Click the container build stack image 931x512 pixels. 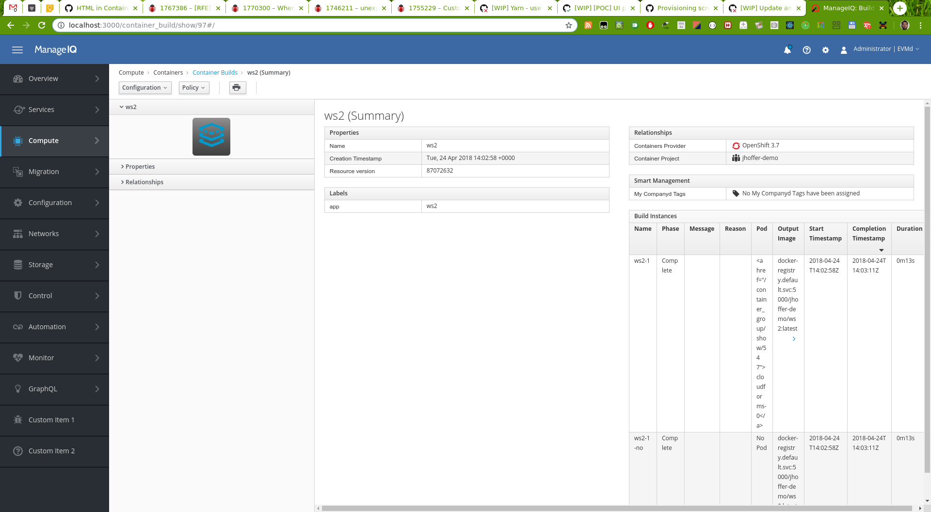[211, 137]
